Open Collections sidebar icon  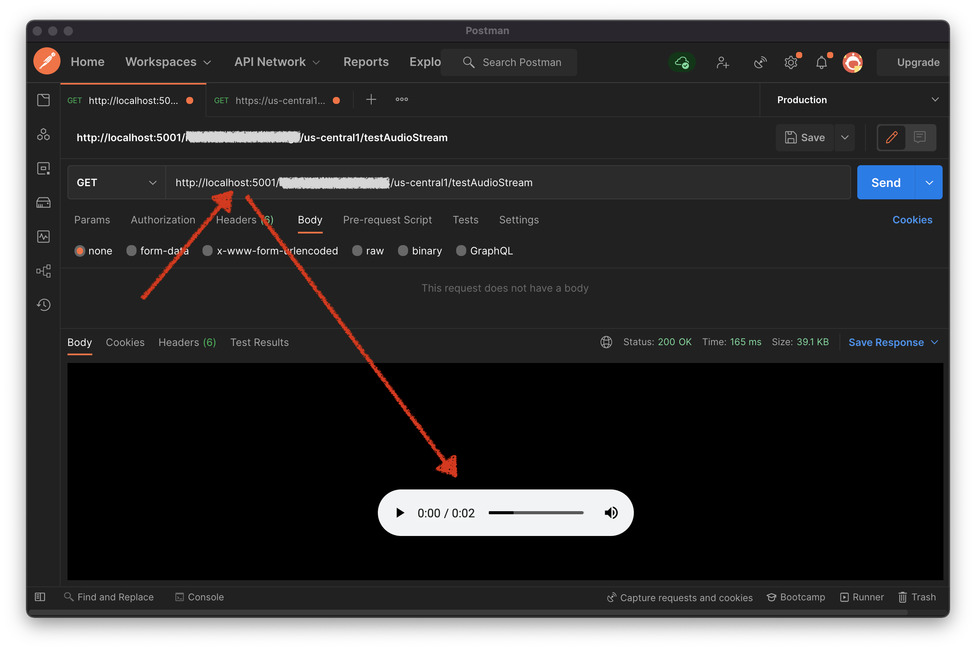pyautogui.click(x=43, y=100)
